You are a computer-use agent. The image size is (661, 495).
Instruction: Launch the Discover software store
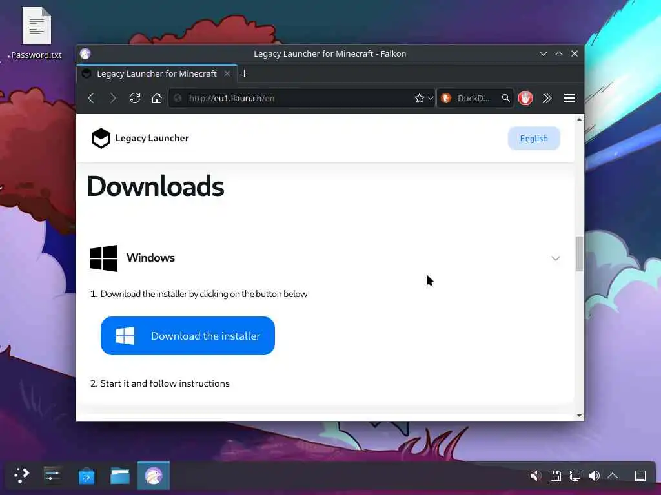pyautogui.click(x=86, y=476)
